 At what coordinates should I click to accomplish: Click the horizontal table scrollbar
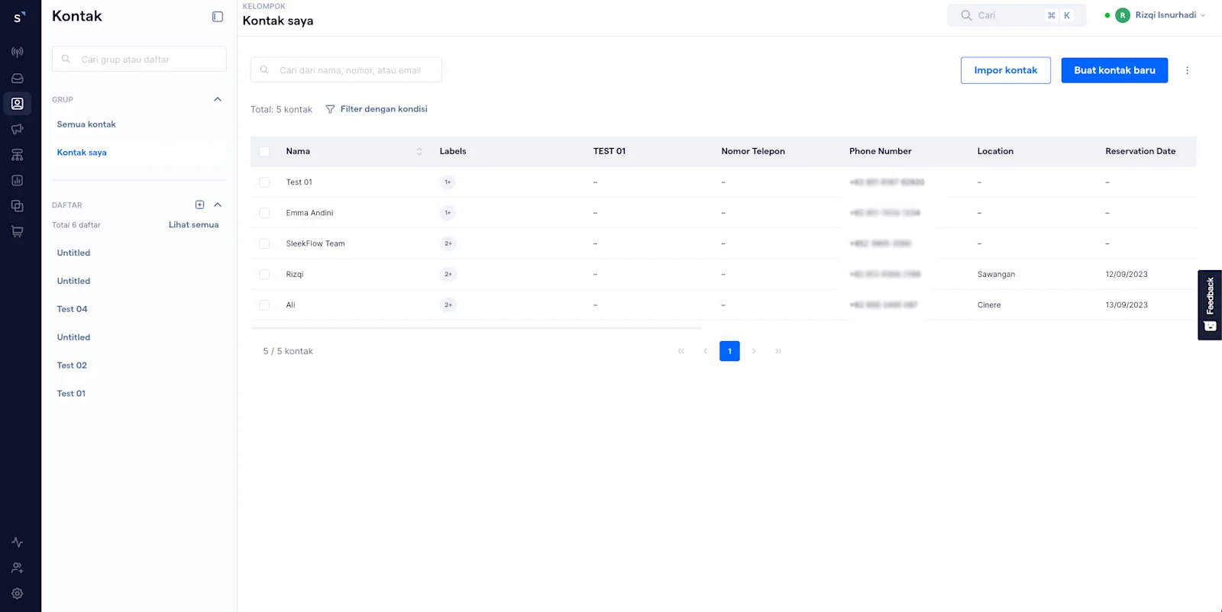tap(476, 328)
